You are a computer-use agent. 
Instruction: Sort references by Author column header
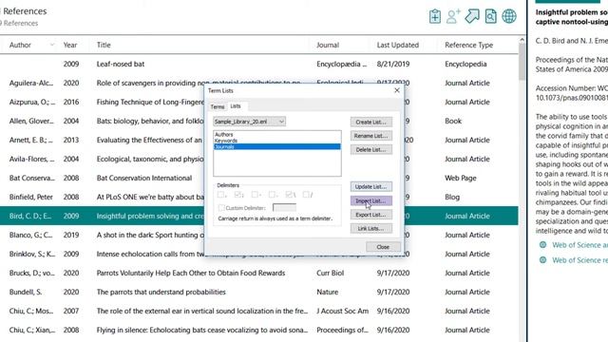point(20,45)
